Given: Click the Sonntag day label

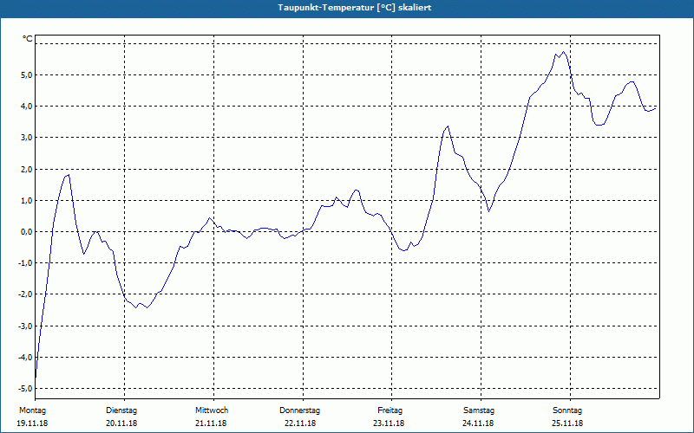Looking at the screenshot, I should [x=567, y=410].
